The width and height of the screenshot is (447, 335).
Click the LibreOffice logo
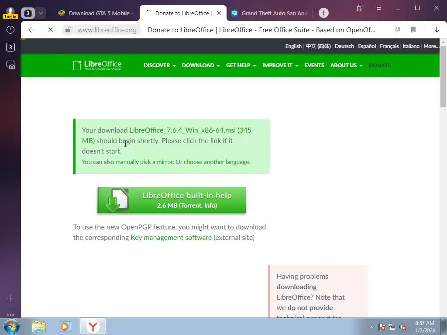coord(97,65)
